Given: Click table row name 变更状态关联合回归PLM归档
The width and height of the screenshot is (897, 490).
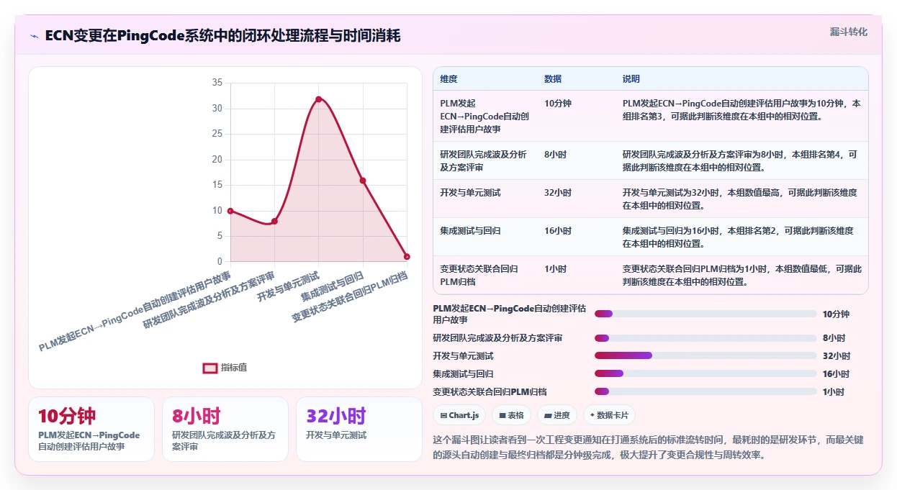Looking at the screenshot, I should (x=479, y=275).
